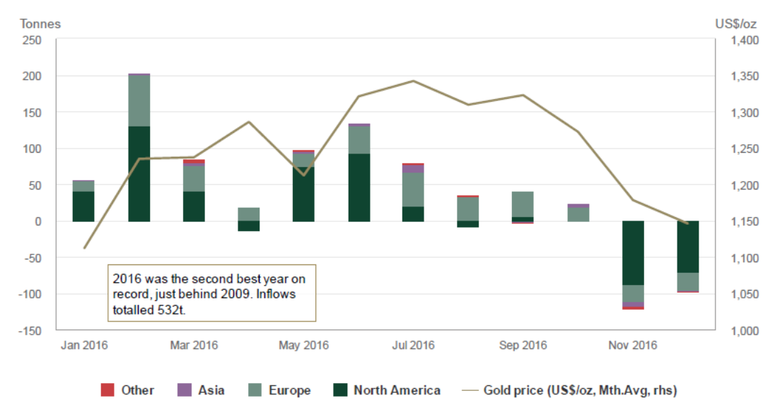Click the tallest bar's dark green segment

(x=139, y=173)
